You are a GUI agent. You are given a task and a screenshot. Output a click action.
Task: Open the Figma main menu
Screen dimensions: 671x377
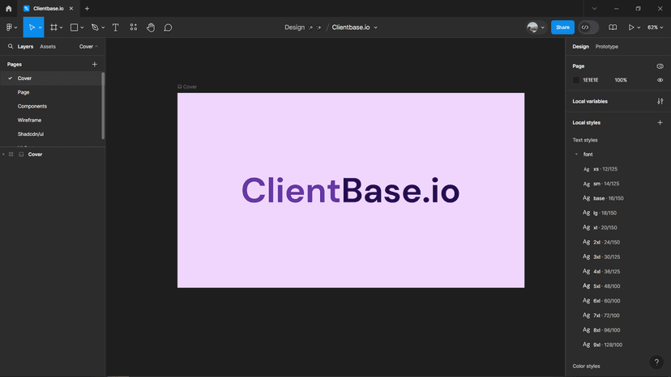tap(10, 28)
